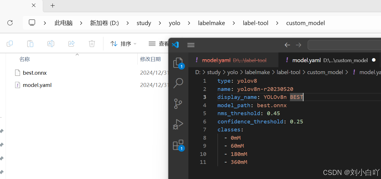Expand chevron between labelmake and label-tool
The width and height of the screenshot is (381, 179).
[234, 23]
